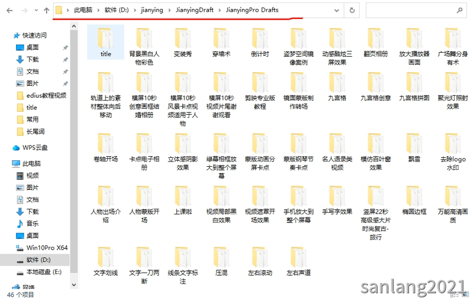Expand chevron after jianying in path
Screen dimensions: 473x301
(x=169, y=10)
